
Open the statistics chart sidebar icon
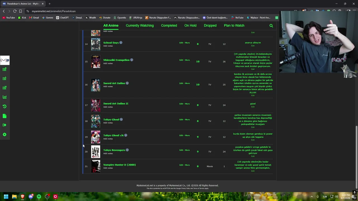click(4, 97)
